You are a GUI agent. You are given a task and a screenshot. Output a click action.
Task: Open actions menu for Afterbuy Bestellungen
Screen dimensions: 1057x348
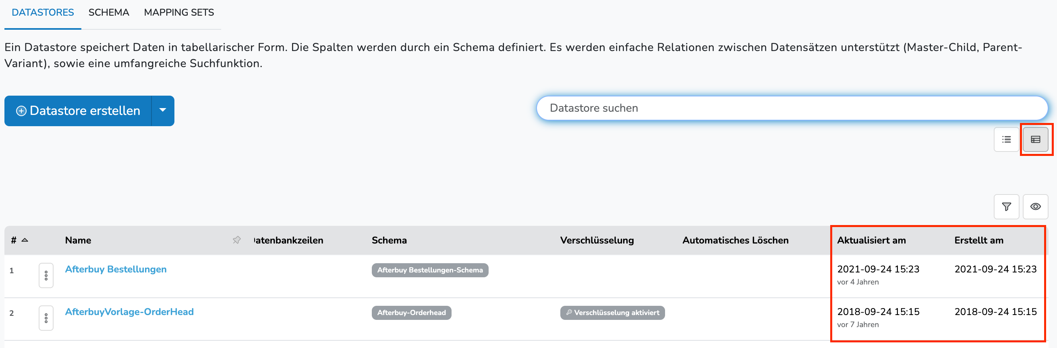[x=46, y=276]
